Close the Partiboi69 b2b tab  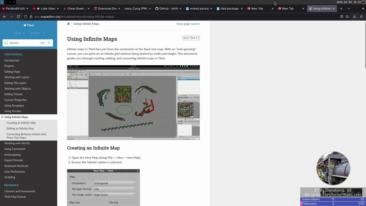click(27, 9)
